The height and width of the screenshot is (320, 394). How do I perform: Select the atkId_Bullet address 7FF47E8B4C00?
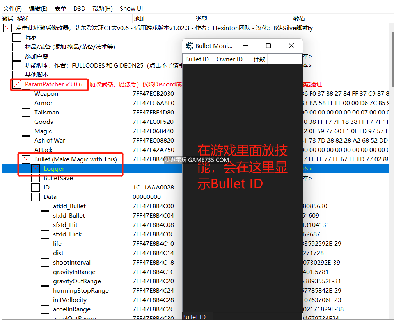coord(153,206)
